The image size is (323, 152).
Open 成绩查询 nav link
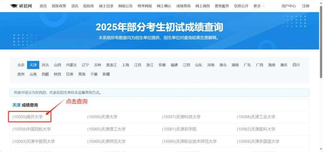(183, 6)
